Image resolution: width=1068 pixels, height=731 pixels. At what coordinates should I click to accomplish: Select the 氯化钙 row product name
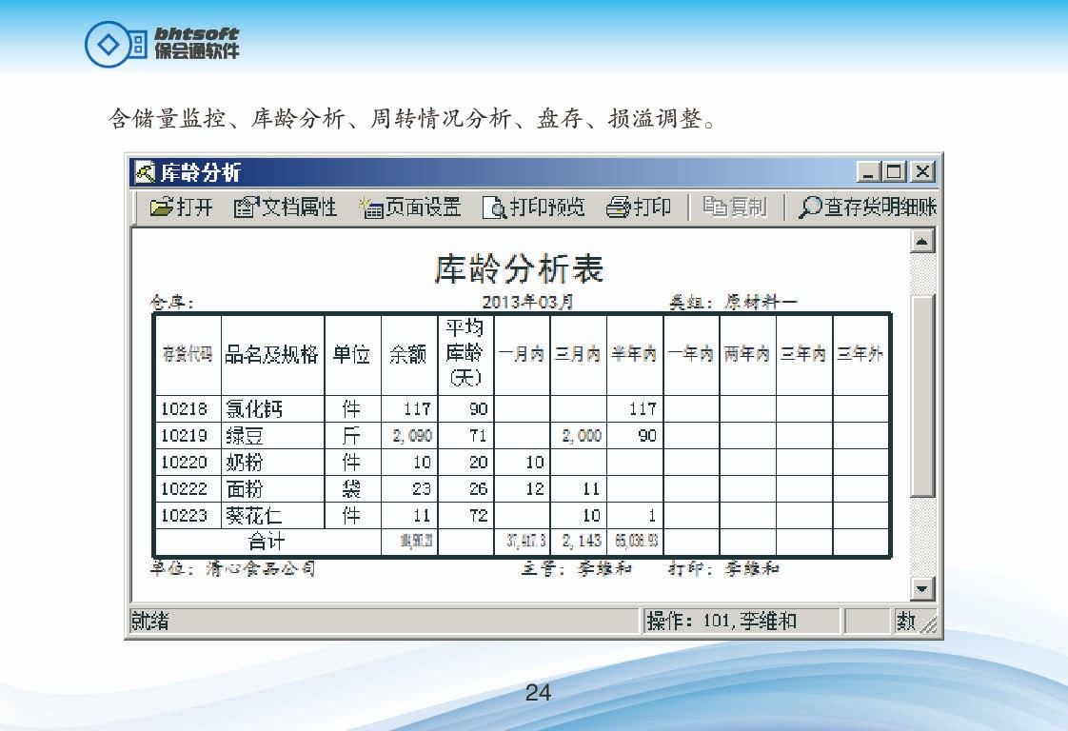(x=254, y=409)
